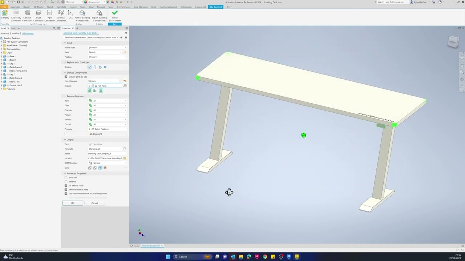
Task: Toggle Remove internal parts checkbox
Action: (66, 190)
